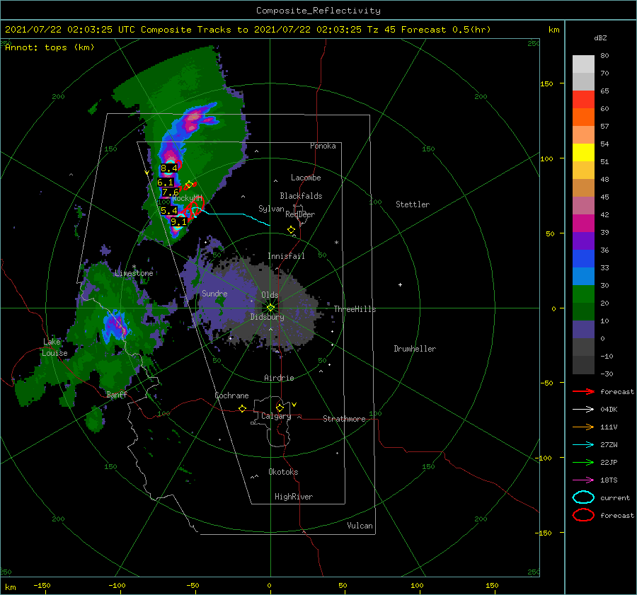The width and height of the screenshot is (637, 595).
Task: Click the Stettler city label
Action: click(x=413, y=204)
